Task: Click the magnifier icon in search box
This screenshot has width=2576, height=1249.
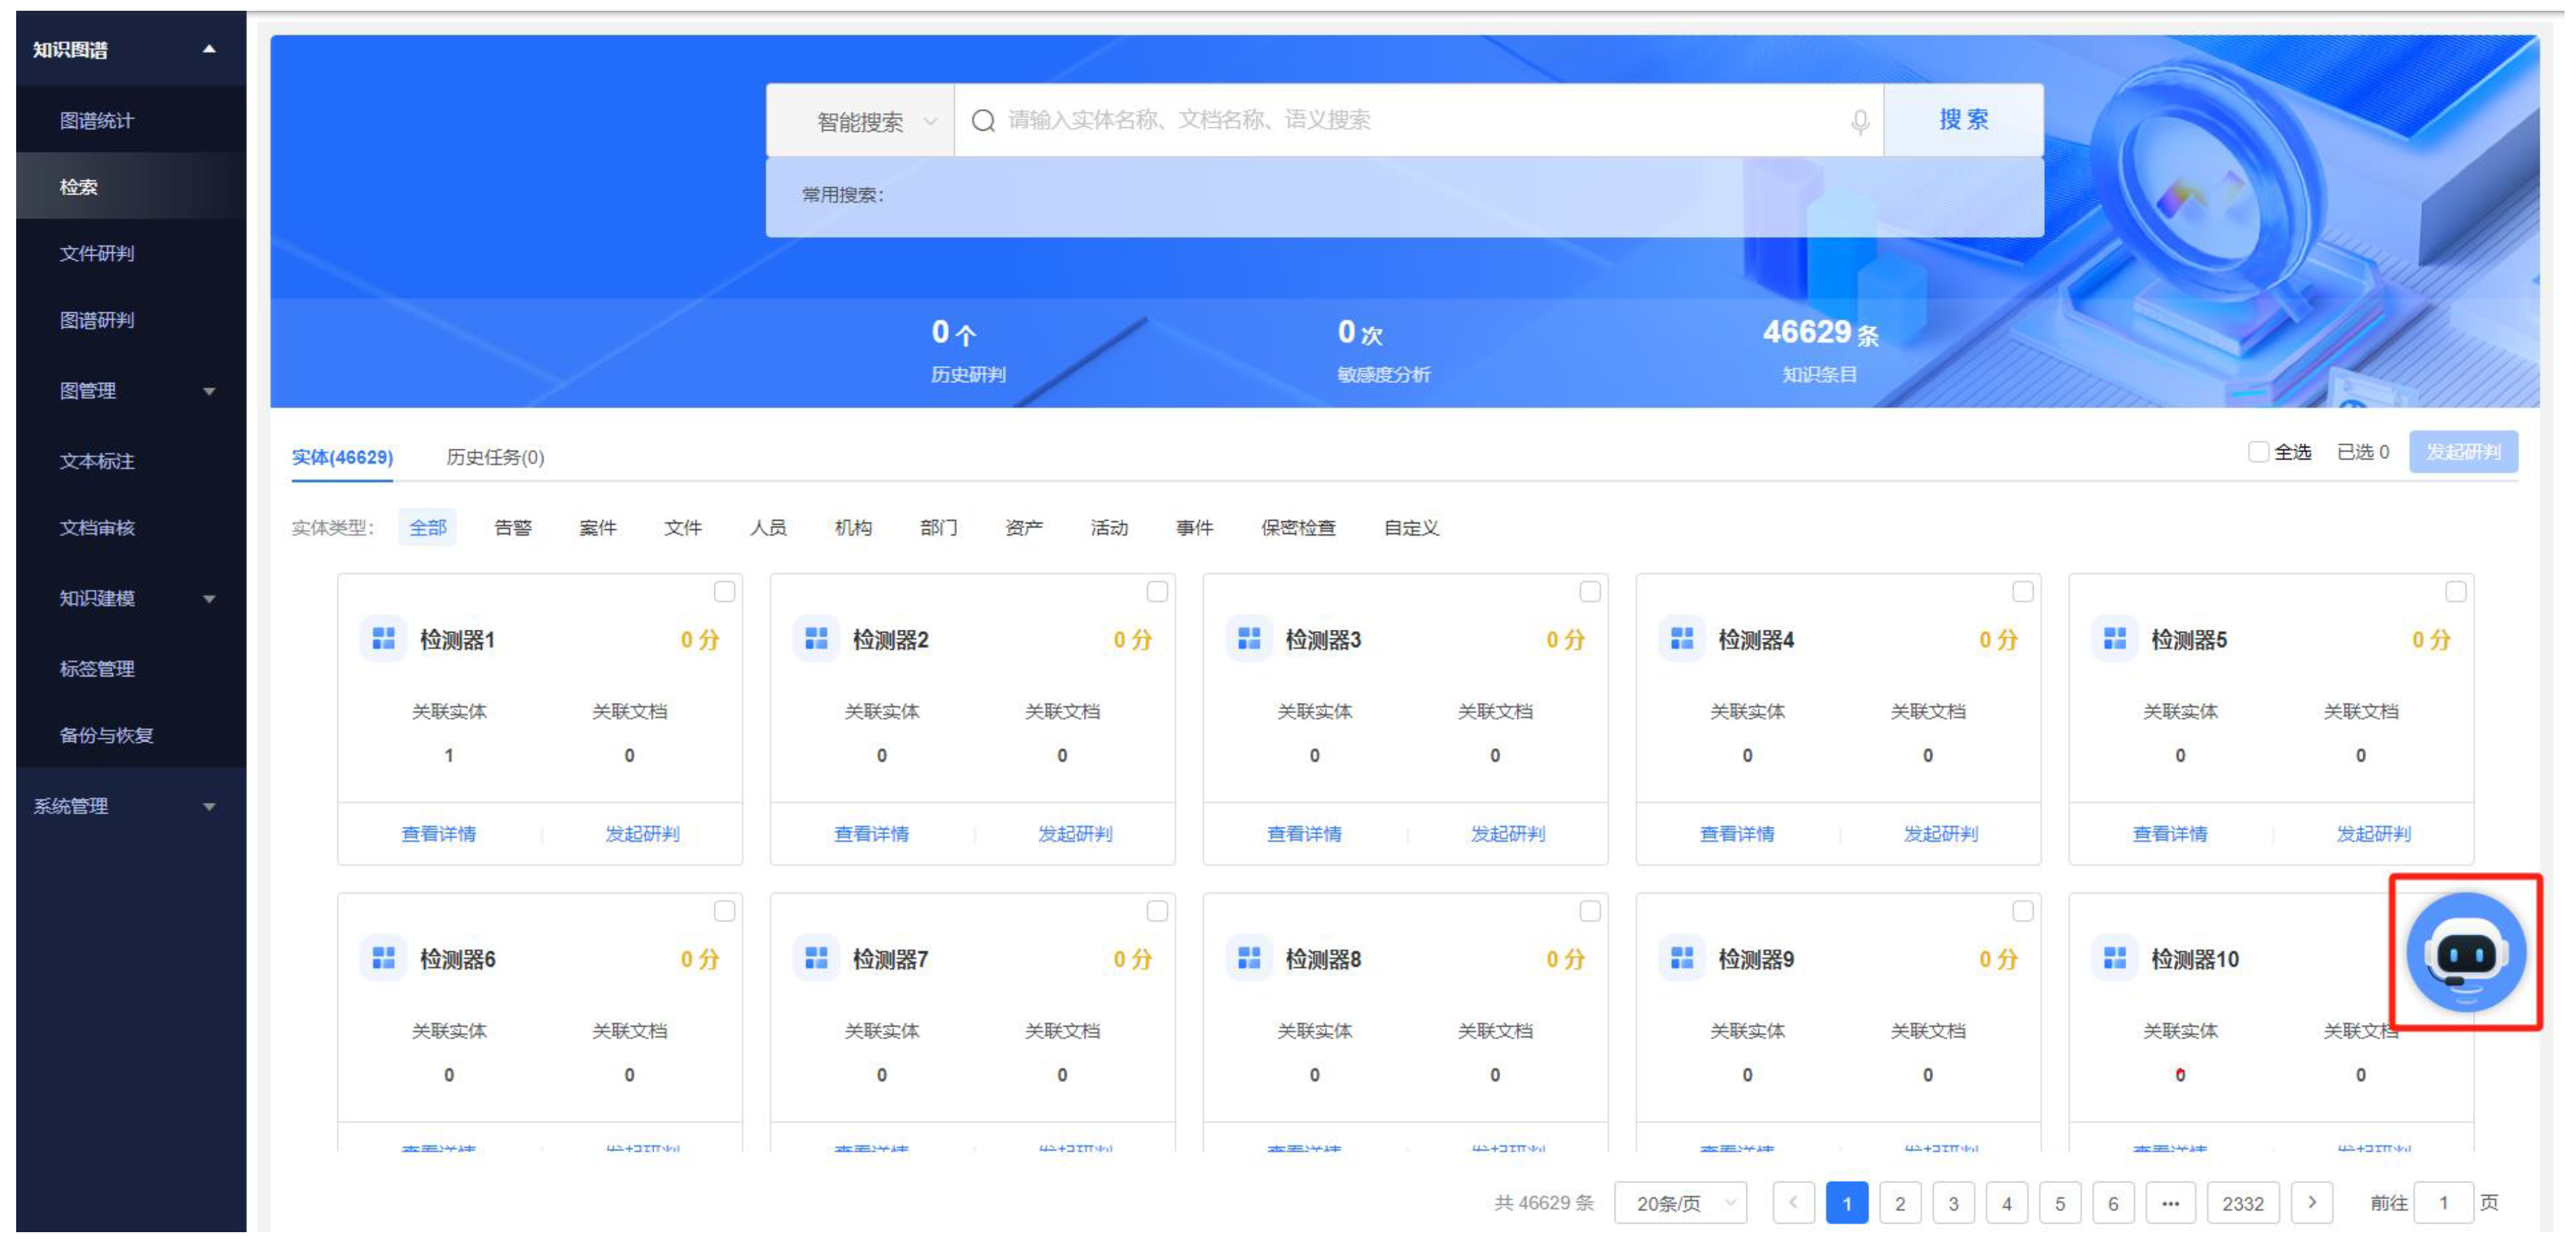Action: pyautogui.click(x=983, y=121)
